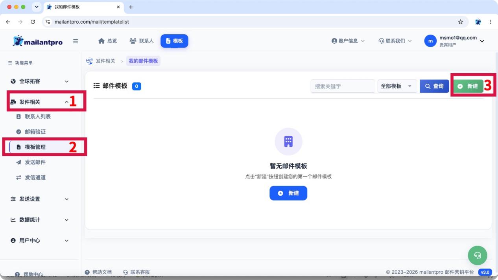
Task: Click the browser back arrow
Action: click(8, 22)
